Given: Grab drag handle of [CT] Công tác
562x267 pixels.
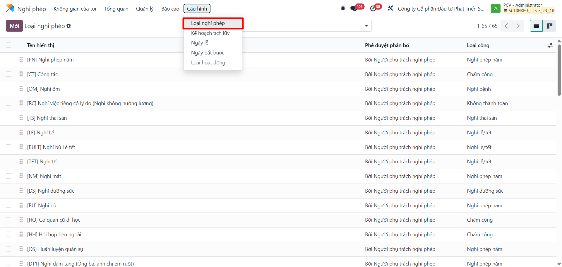Looking at the screenshot, I should (21, 74).
